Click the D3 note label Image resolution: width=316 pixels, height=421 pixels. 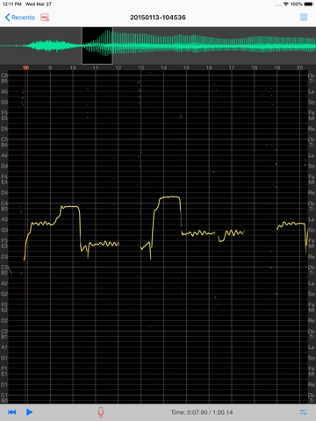point(4,257)
